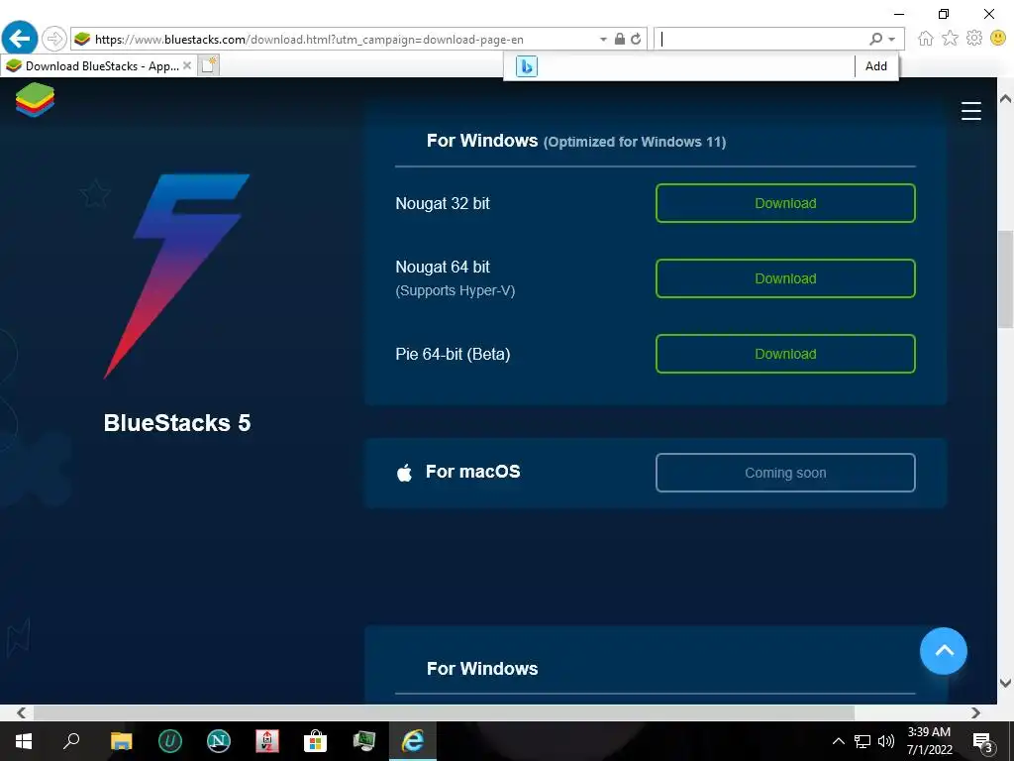Click Add in the search provider popup

[x=875, y=66]
